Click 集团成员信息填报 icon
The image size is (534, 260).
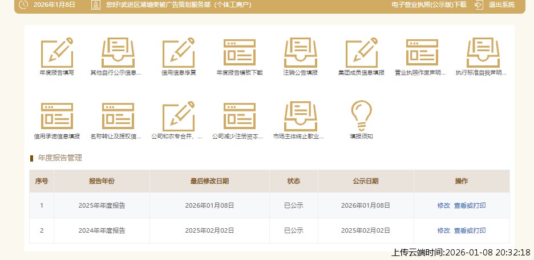pyautogui.click(x=361, y=53)
